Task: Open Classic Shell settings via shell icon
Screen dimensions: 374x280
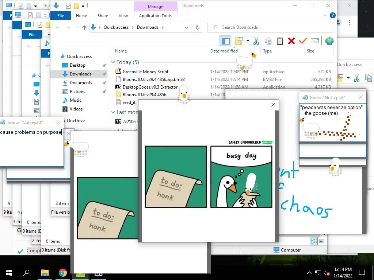Action: pos(329,41)
